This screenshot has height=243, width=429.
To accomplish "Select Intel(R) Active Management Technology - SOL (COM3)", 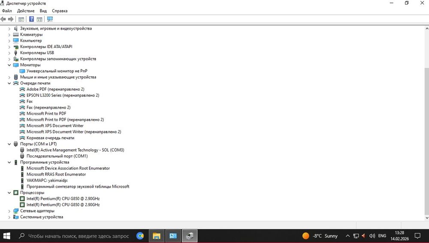I will 75,150.
